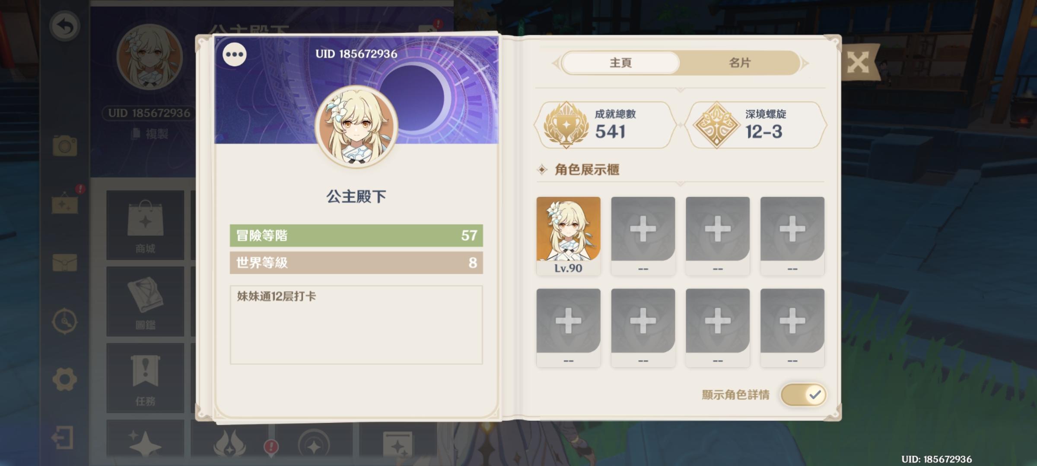Open the camera photo mode icon
1037x466 pixels.
[65, 146]
